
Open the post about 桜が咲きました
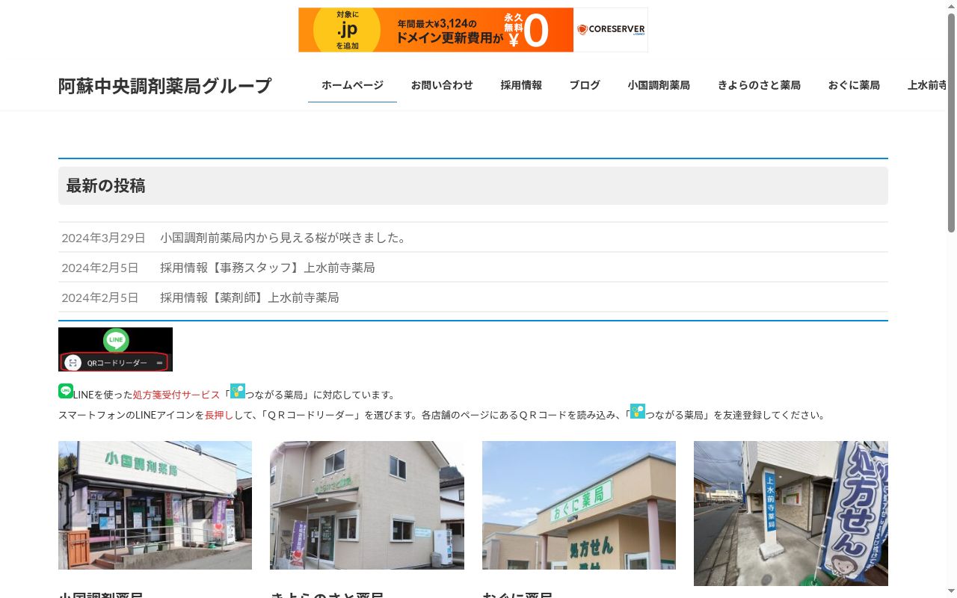(284, 238)
